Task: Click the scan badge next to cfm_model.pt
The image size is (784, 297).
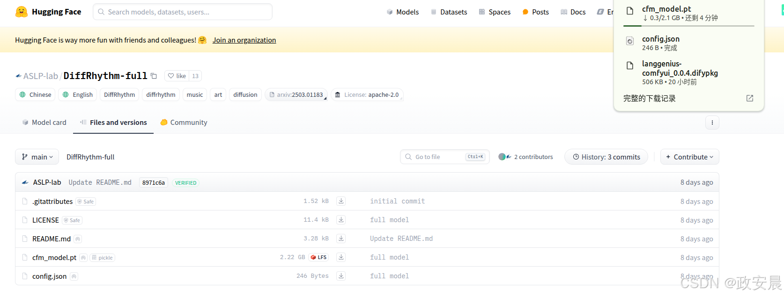Action: (83, 258)
